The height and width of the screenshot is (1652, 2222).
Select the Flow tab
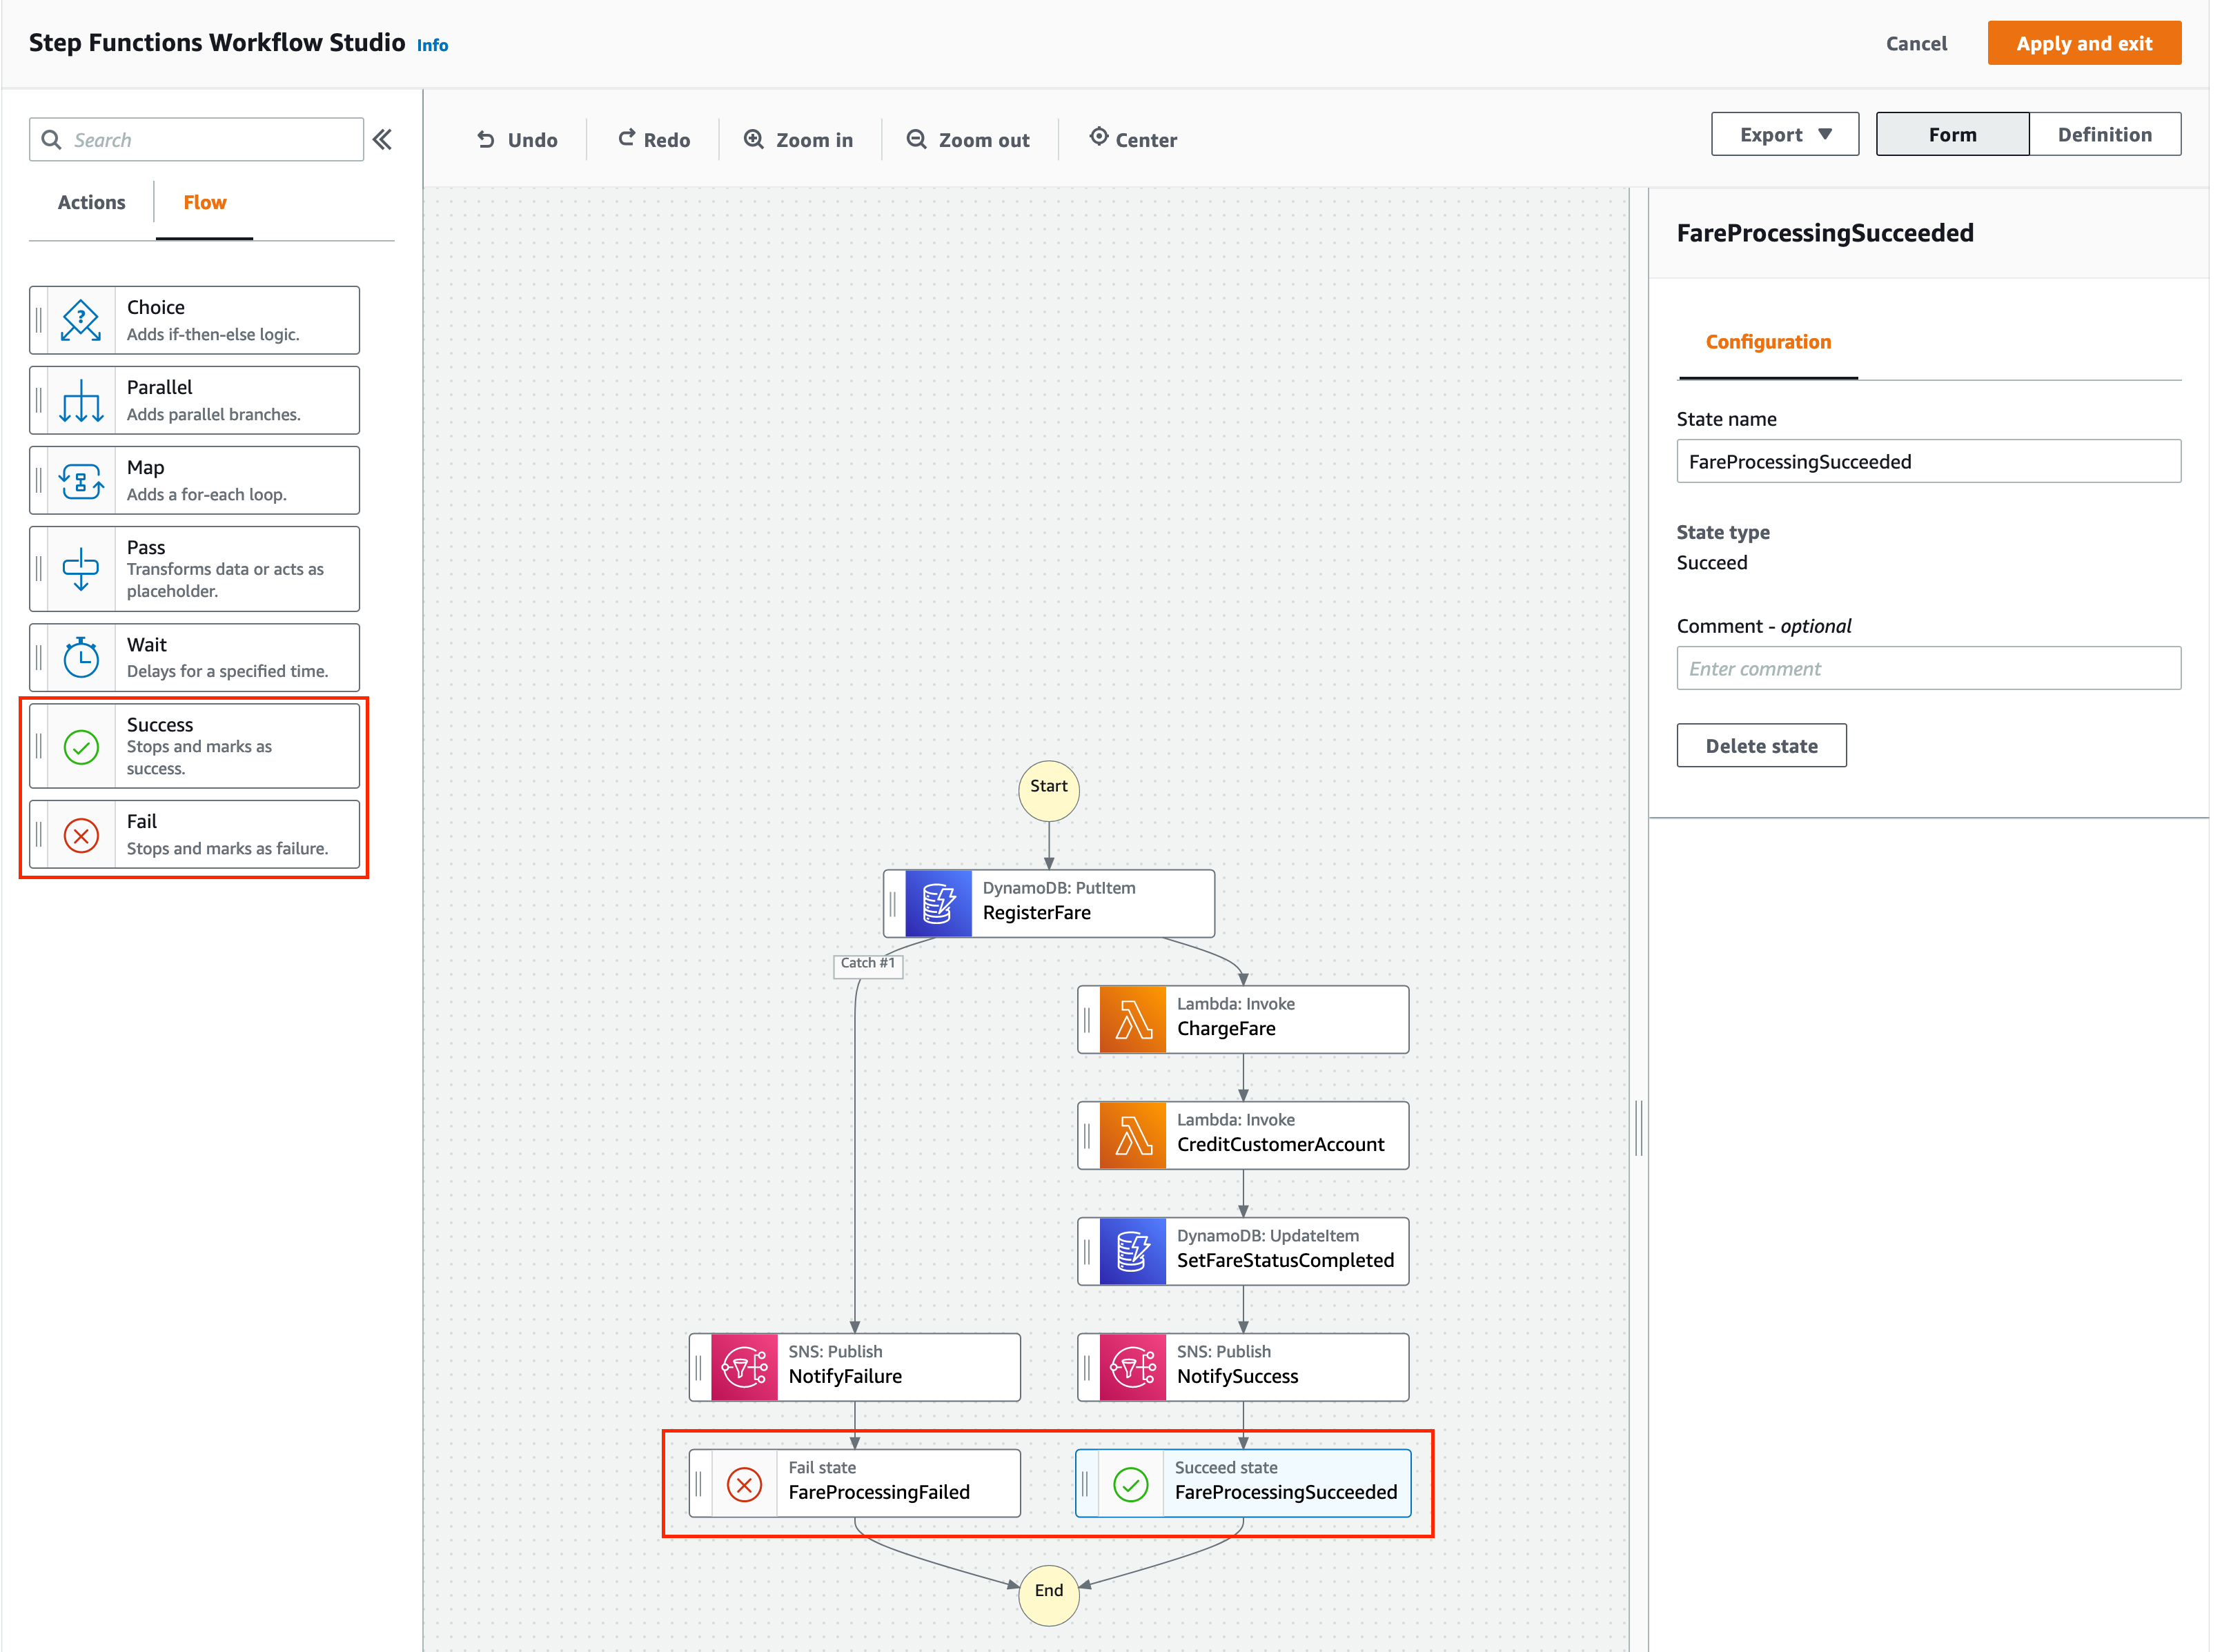click(x=204, y=202)
